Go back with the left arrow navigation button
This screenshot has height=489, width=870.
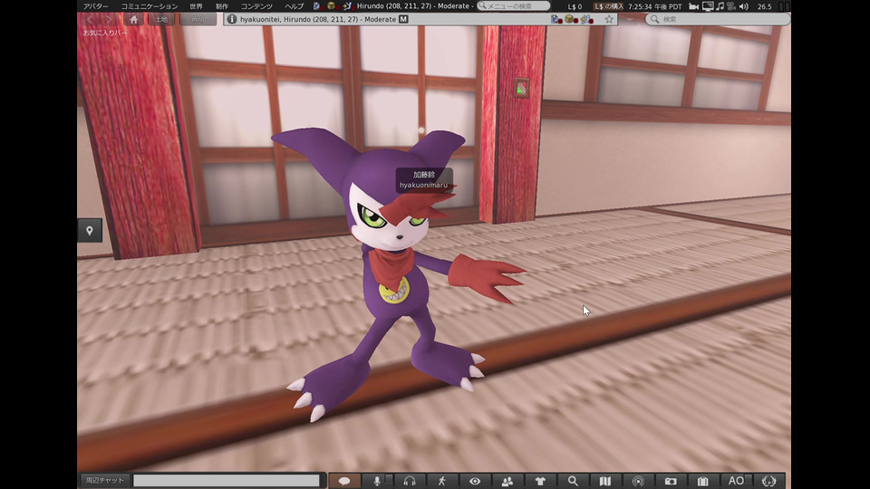pos(90,19)
